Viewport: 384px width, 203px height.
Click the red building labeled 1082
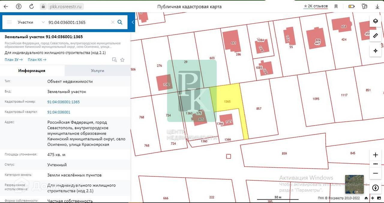click(164, 83)
